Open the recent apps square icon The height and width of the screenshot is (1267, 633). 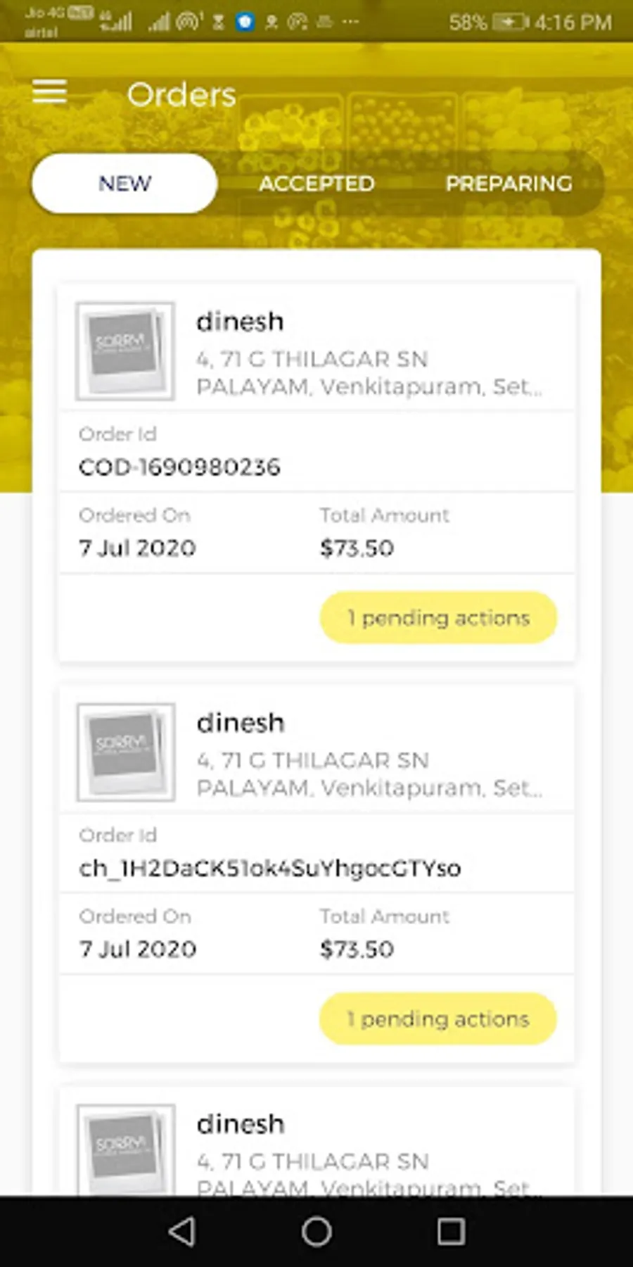tap(451, 1232)
